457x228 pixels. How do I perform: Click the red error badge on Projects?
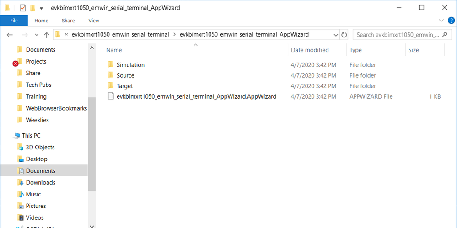[16, 64]
